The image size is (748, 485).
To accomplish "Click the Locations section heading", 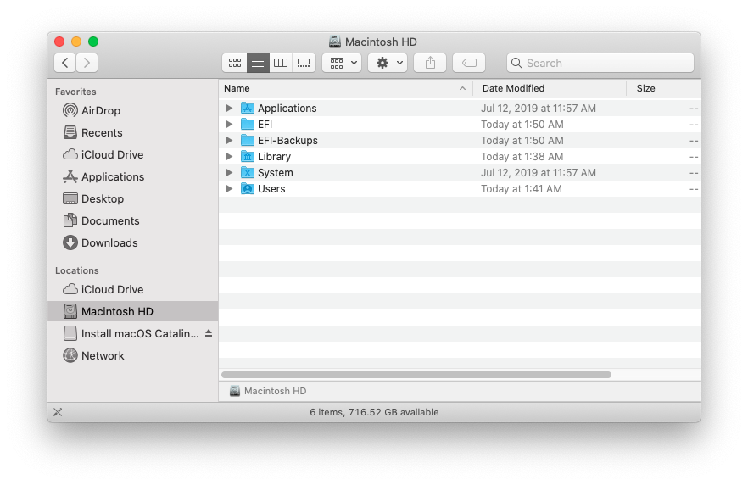I will tap(77, 270).
